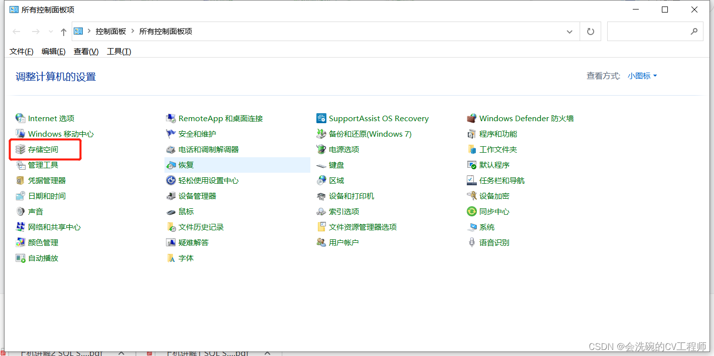The image size is (714, 356).
Task: Click the 声音 speaker icon
Action: pyautogui.click(x=20, y=211)
